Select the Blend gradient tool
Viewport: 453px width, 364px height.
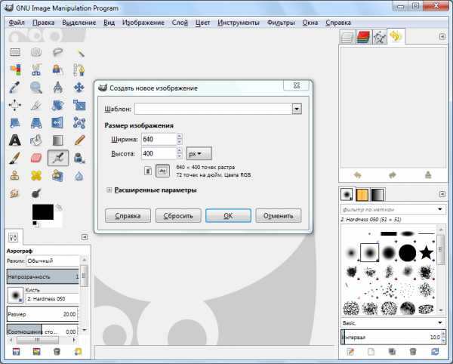coord(58,140)
